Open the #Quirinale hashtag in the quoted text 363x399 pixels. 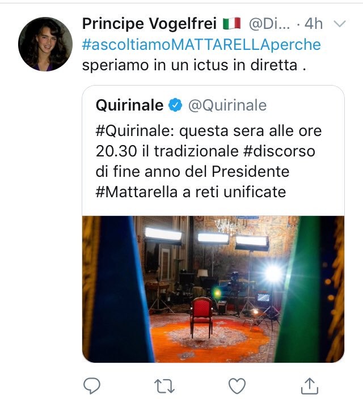tap(133, 131)
